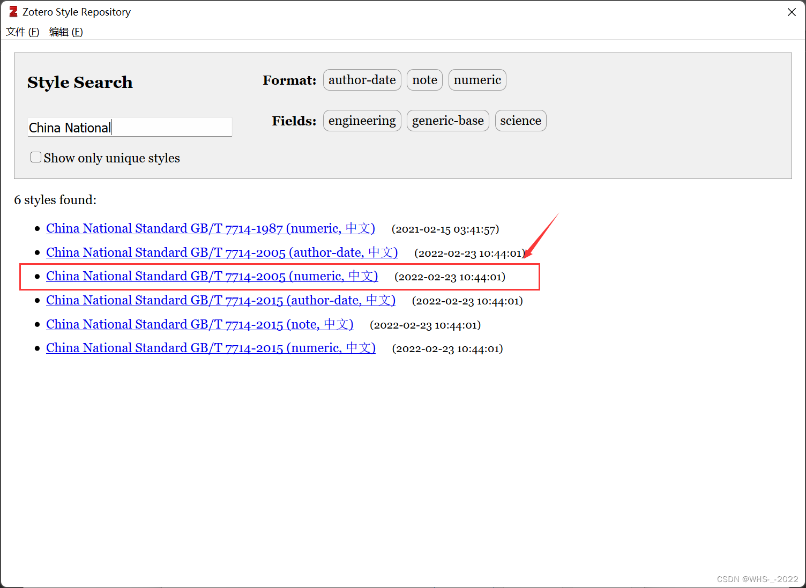This screenshot has width=806, height=588.
Task: Click the Style Search heading
Action: click(x=80, y=83)
